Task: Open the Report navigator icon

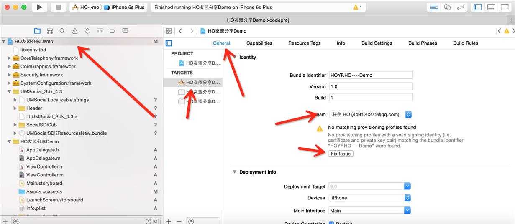Action: pyautogui.click(x=125, y=31)
